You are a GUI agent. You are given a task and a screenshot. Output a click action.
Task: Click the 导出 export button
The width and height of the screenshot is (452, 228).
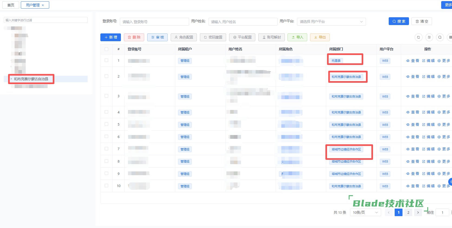320,37
